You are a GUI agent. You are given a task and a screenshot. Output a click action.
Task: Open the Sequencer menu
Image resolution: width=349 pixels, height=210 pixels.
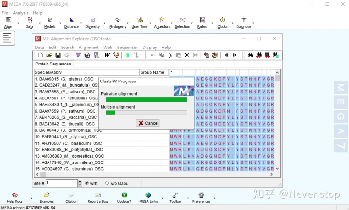[127, 47]
